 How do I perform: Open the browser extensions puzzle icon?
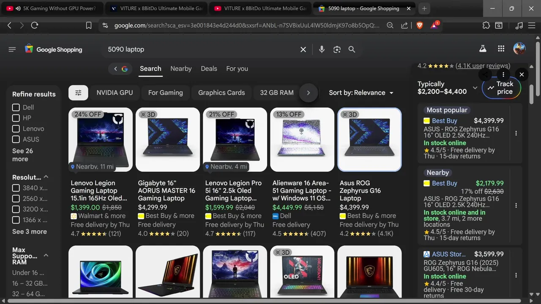pyautogui.click(x=486, y=25)
